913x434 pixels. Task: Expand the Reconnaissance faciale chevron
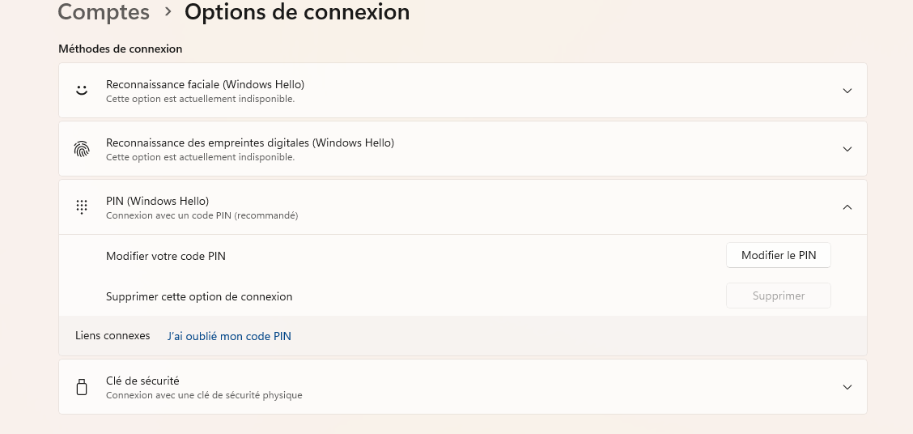point(847,91)
